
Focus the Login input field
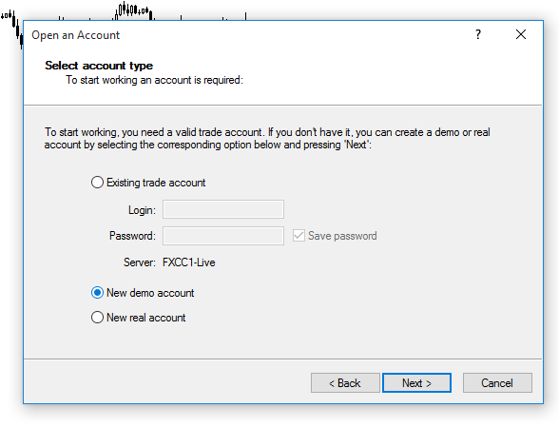click(x=223, y=209)
